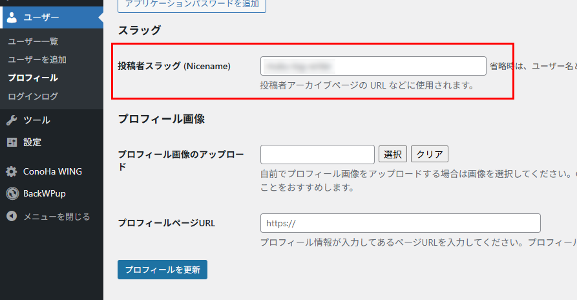Click the 投稿者スラッグ (Nicename) field label
The image size is (577, 300).
174,66
